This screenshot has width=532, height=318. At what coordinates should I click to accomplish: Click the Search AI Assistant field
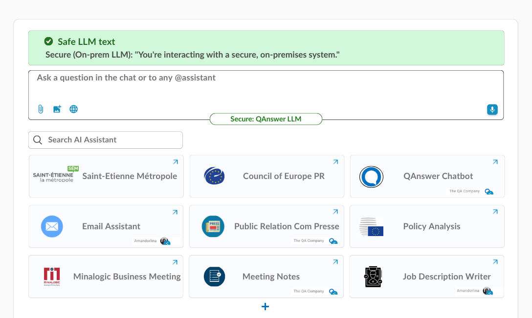pos(106,140)
